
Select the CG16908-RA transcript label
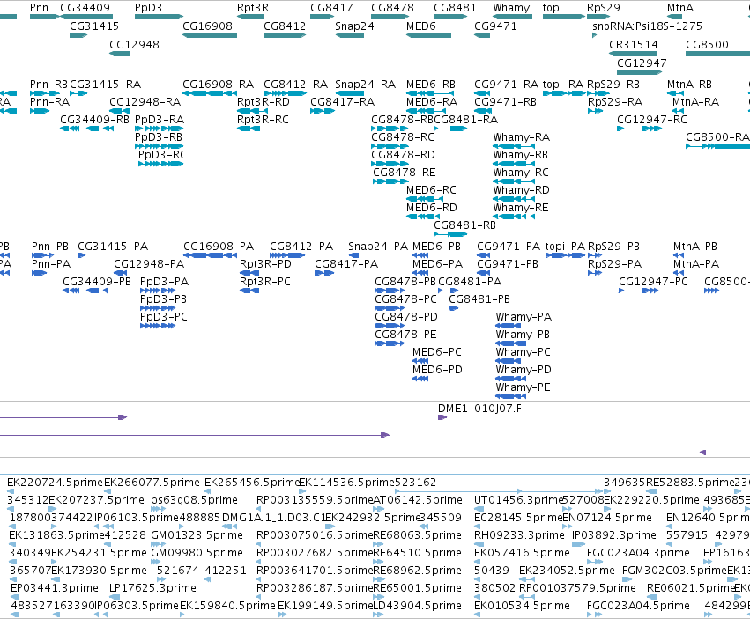coord(218,85)
